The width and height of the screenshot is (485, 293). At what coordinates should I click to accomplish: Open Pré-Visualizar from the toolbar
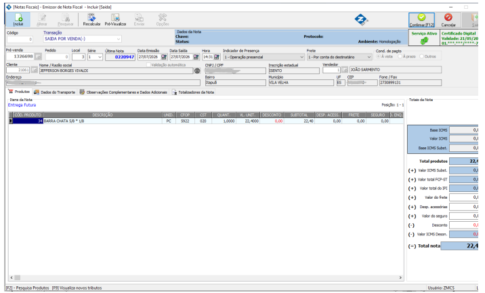pyautogui.click(x=115, y=20)
